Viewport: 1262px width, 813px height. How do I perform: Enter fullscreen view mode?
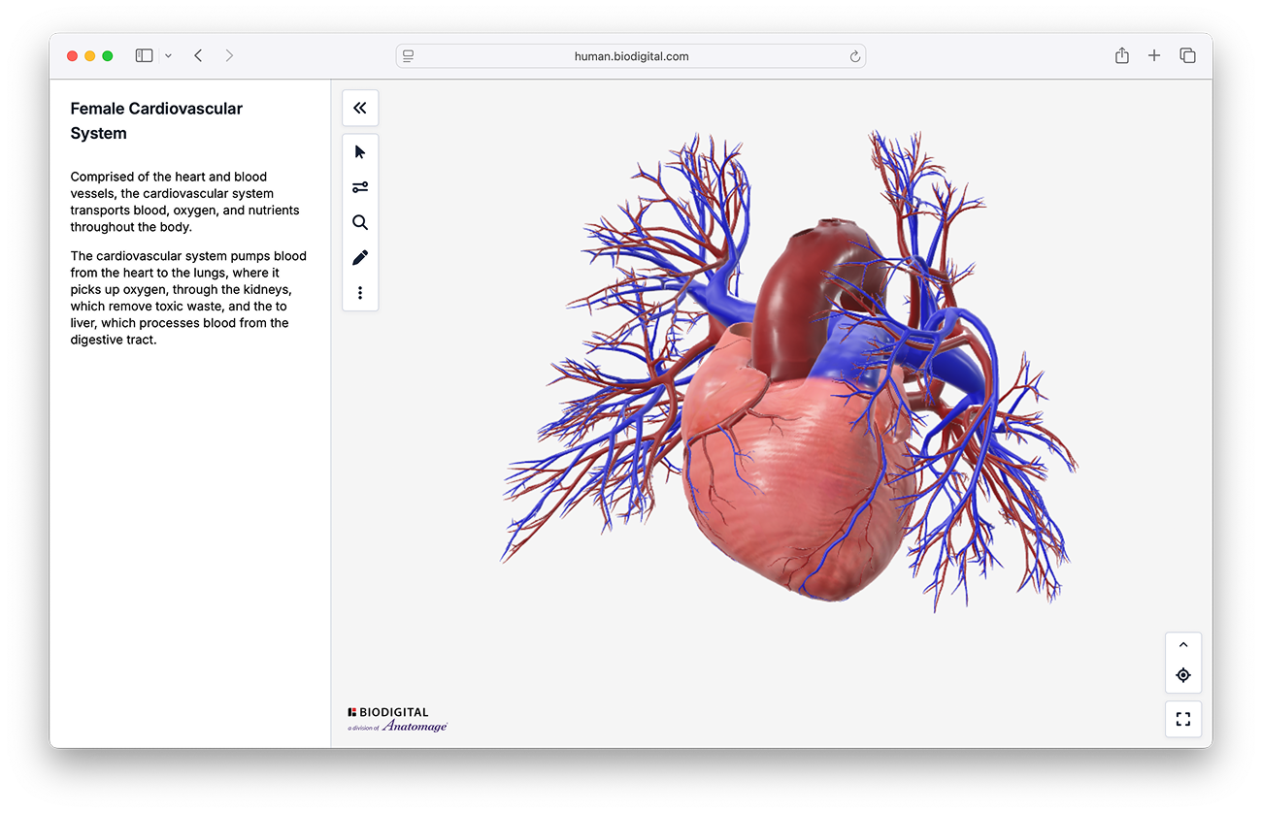point(1183,719)
